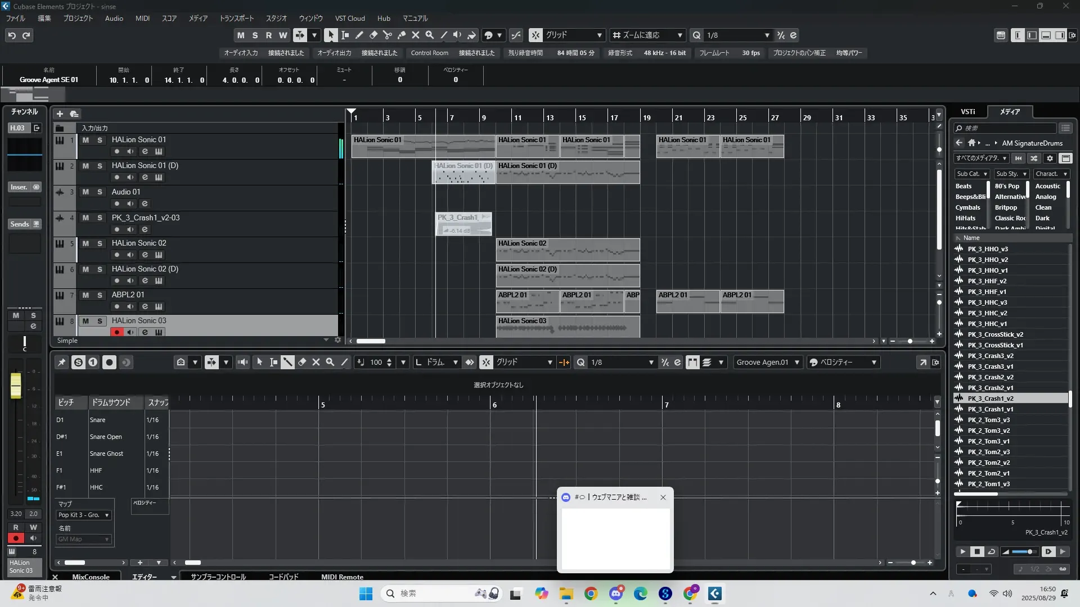
Task: Toggle record enable on HALion Sonic 03 track
Action: 116,332
